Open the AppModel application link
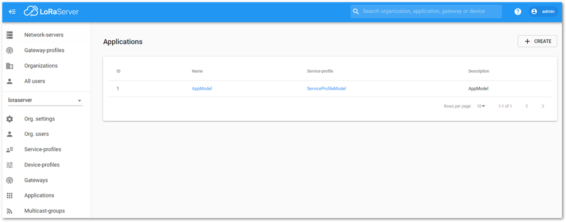566x222 pixels. tap(202, 89)
